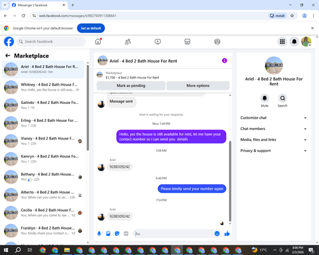The image size is (319, 255).
Task: Record a voice clip with microphone icon
Action: coord(99,234)
